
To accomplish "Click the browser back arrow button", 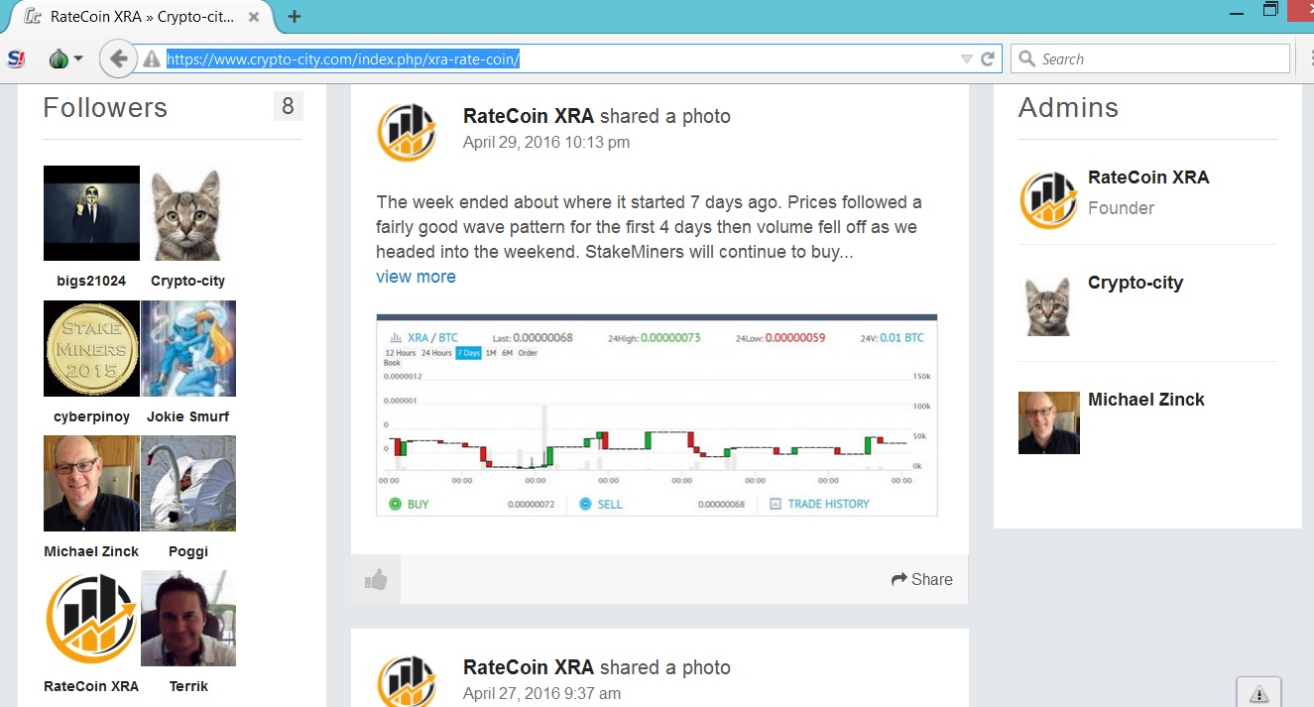I will coord(117,59).
